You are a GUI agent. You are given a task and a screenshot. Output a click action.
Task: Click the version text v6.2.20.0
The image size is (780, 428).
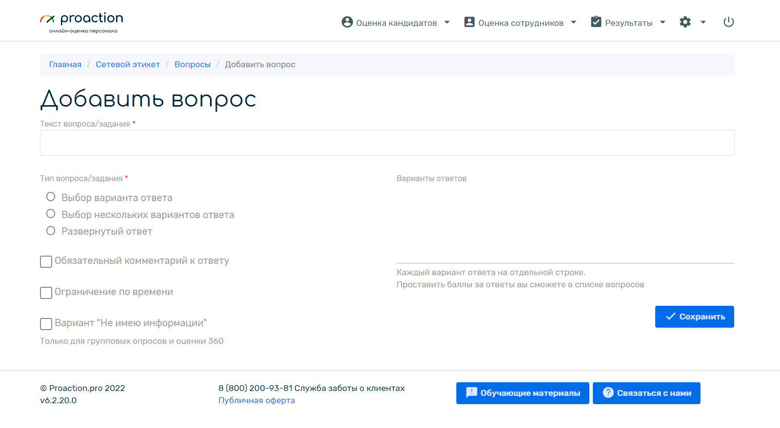[x=58, y=400]
